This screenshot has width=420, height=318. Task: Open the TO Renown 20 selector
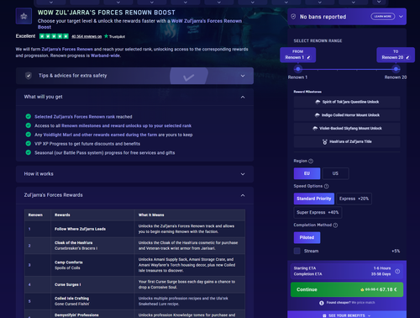396,55
